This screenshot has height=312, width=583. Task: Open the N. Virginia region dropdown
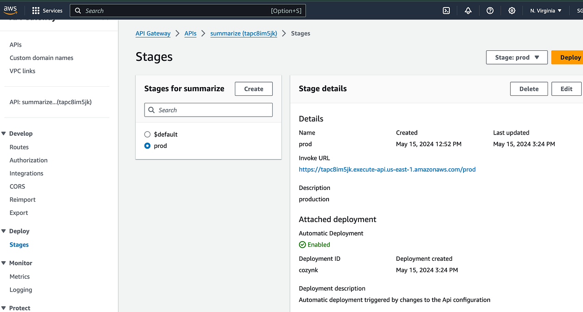tap(546, 10)
